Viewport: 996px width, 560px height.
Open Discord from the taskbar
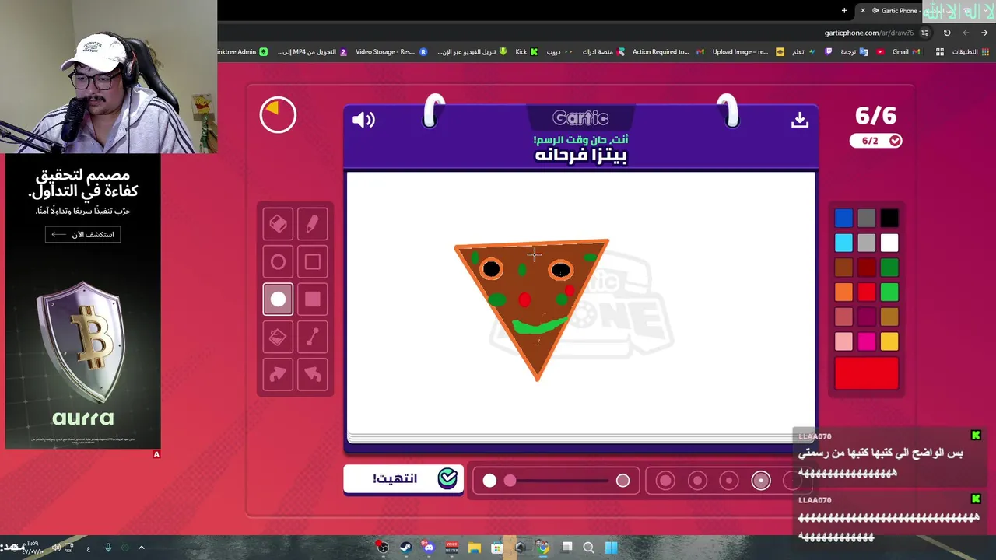(x=428, y=548)
